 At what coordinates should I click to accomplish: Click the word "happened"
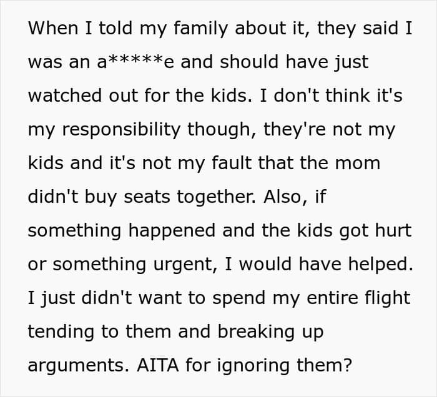pyautogui.click(x=172, y=232)
